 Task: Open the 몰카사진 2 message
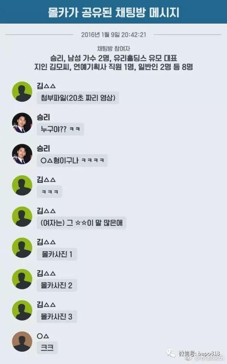pyautogui.click(x=57, y=285)
